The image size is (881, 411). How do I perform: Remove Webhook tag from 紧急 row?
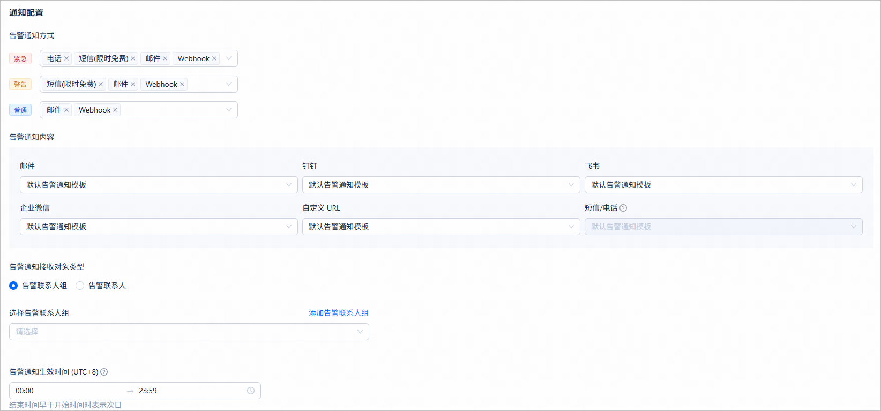click(x=214, y=58)
